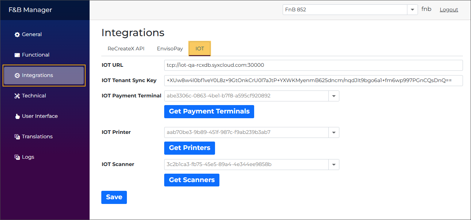
Task: Click the Get Payment Terminals button
Action: coord(209,111)
